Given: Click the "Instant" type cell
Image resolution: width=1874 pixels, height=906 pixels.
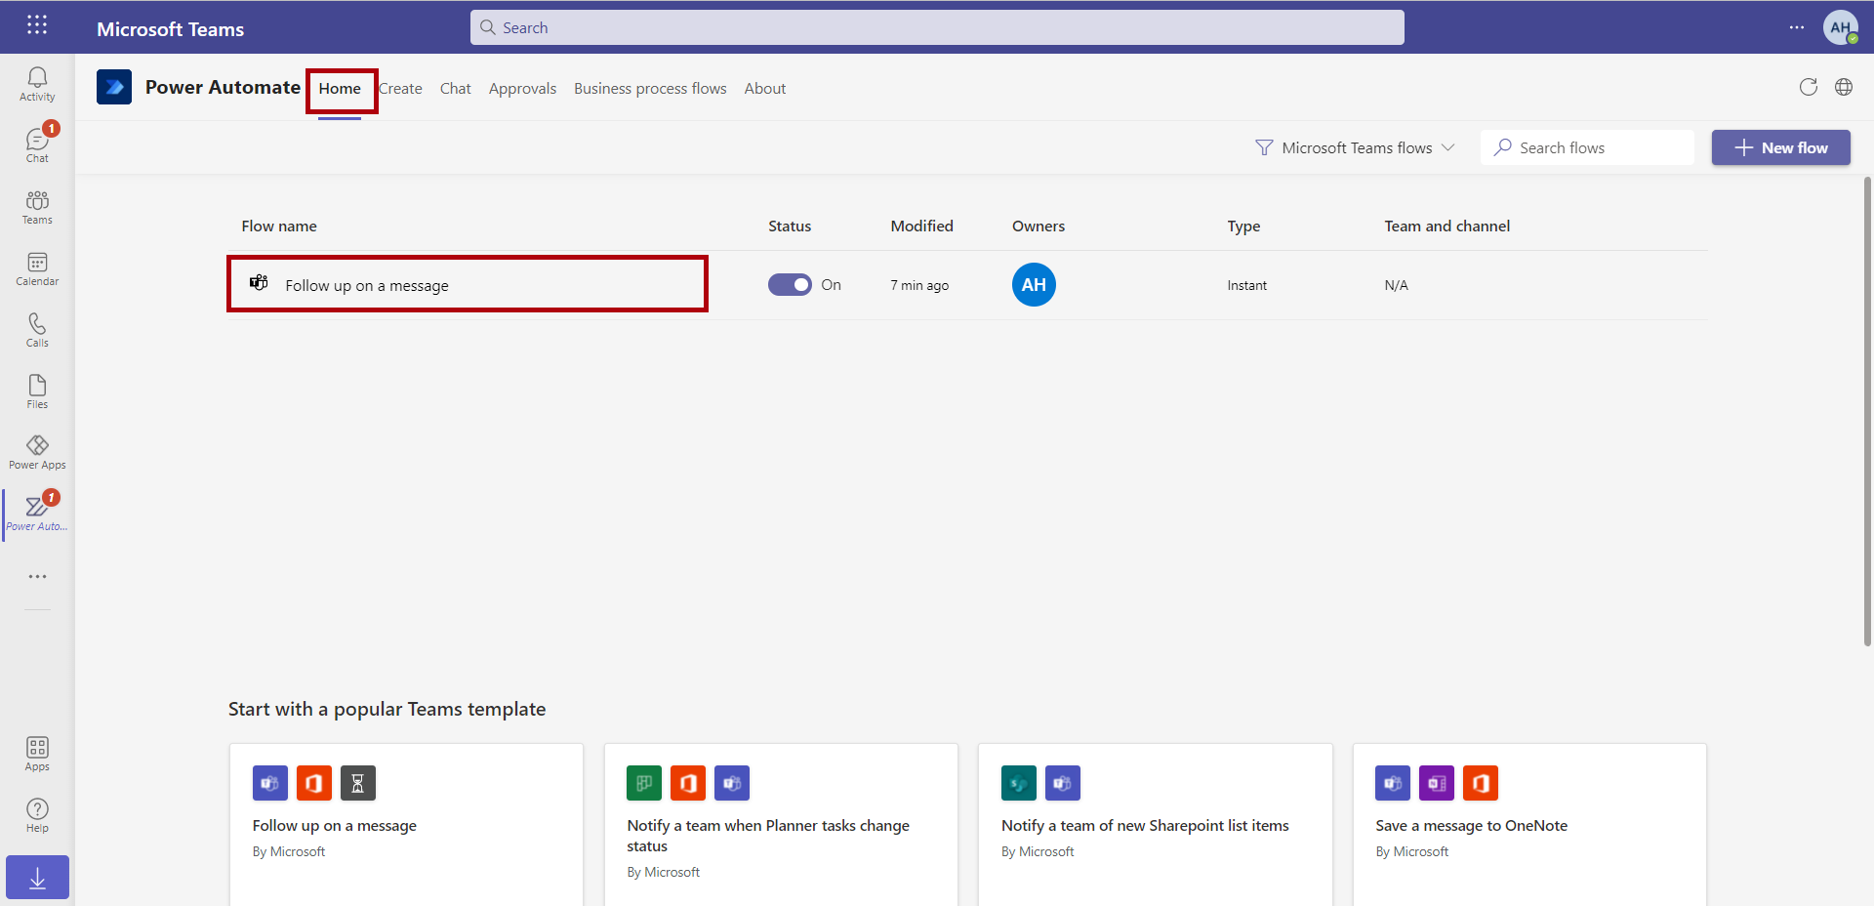Looking at the screenshot, I should (1247, 286).
